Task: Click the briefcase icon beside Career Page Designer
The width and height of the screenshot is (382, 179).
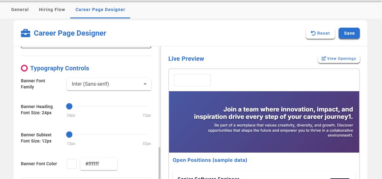Action: [x=26, y=33]
